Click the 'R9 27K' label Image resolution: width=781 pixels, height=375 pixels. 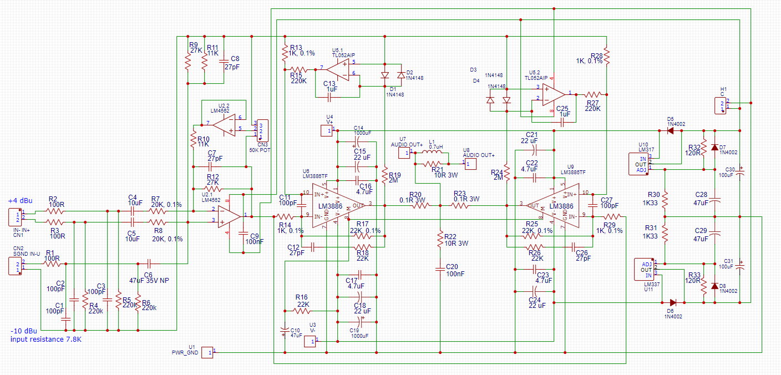[x=195, y=47]
